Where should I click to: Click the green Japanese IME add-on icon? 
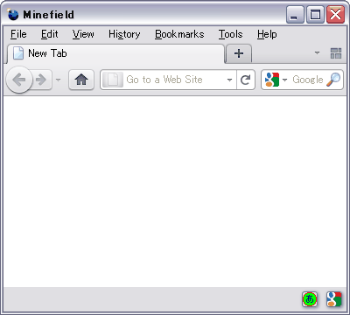[310, 299]
